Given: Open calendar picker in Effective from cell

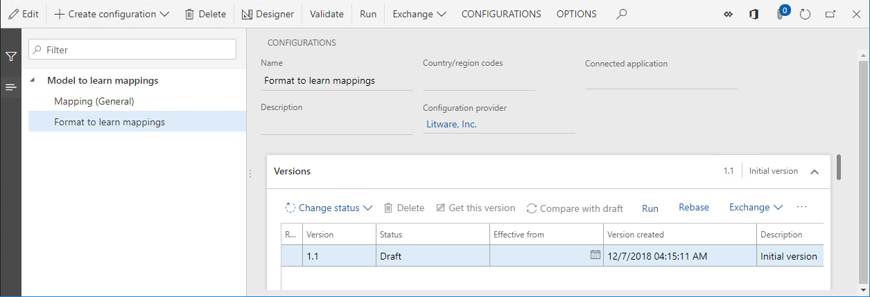Looking at the screenshot, I should point(595,255).
